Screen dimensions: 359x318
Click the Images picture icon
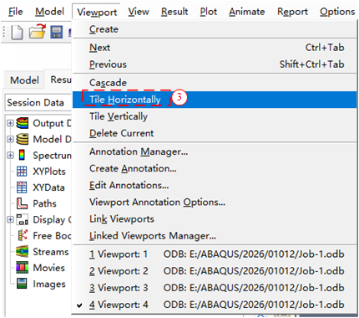click(x=22, y=284)
